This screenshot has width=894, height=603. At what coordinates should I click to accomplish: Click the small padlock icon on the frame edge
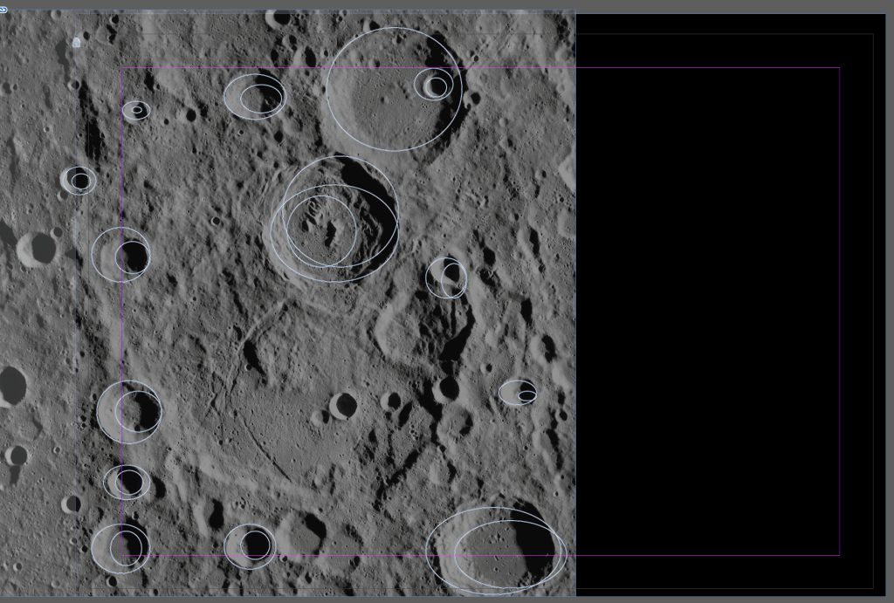[x=77, y=42]
